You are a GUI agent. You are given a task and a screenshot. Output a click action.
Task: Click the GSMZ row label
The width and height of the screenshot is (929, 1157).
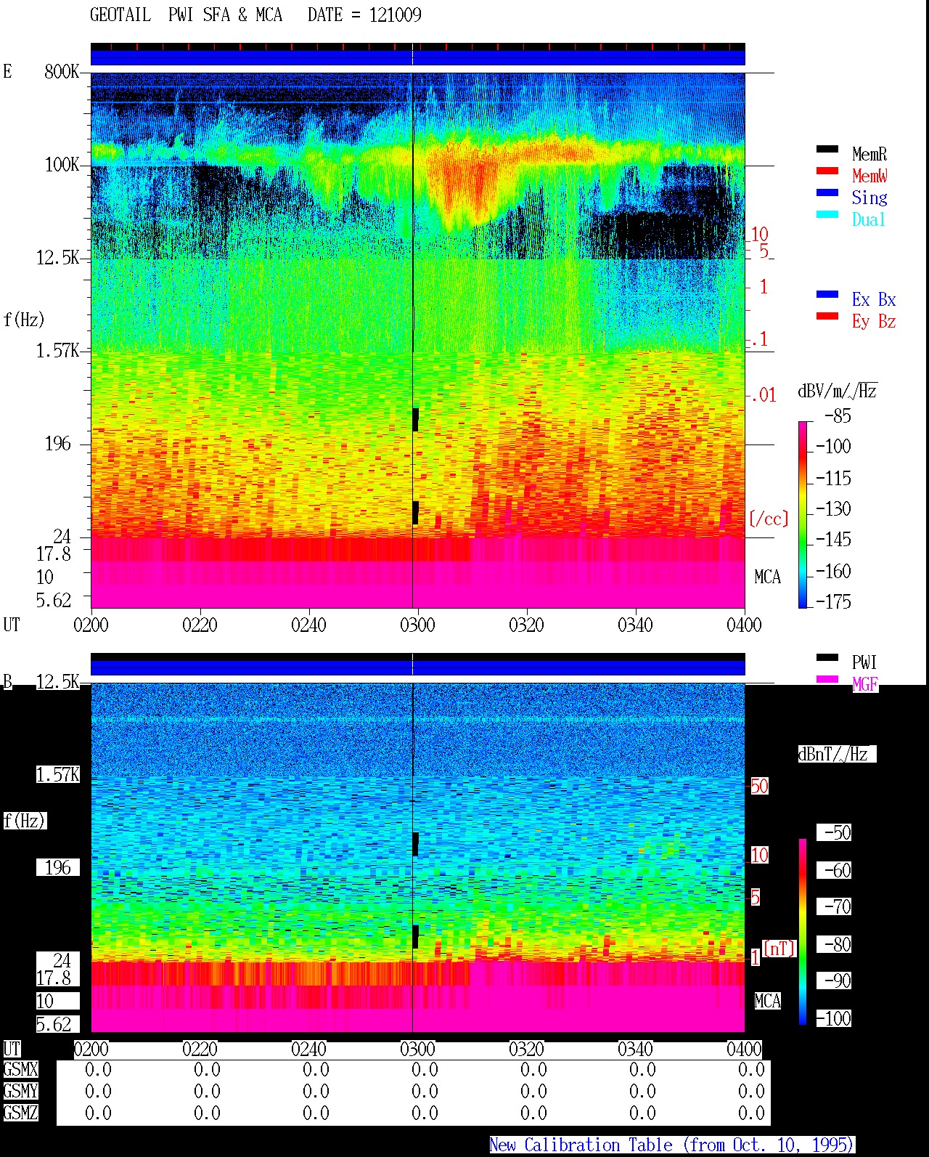[20, 1113]
